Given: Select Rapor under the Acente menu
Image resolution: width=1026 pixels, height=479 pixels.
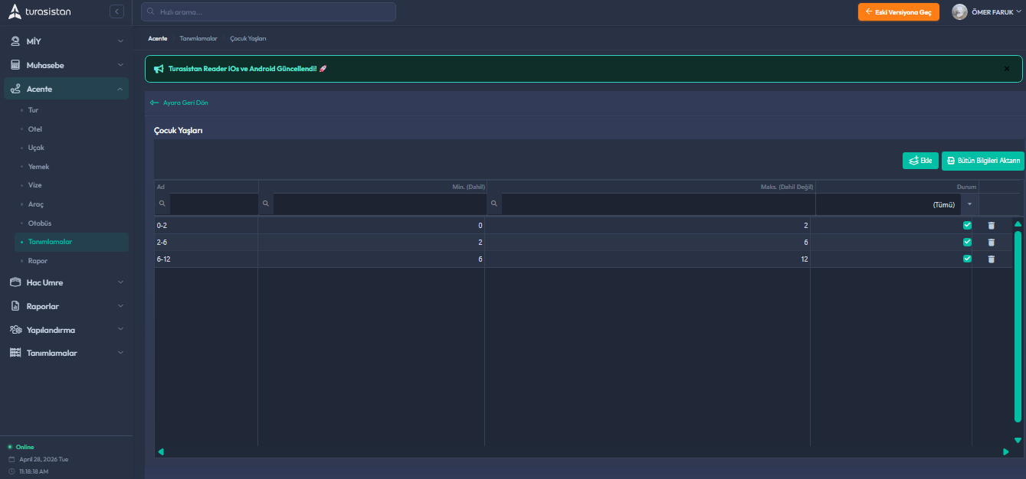Looking at the screenshot, I should pos(38,261).
